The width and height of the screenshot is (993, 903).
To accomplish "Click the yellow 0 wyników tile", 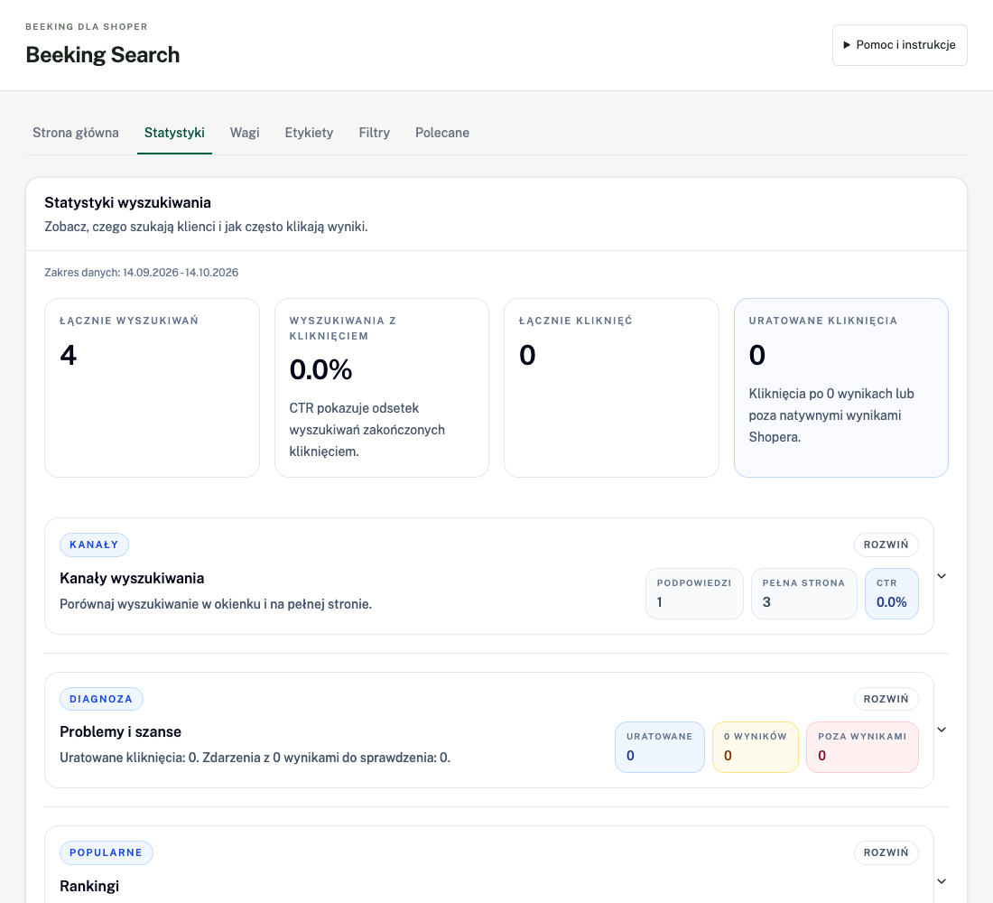I will point(755,747).
